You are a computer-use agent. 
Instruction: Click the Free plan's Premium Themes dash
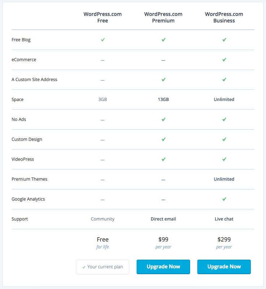pyautogui.click(x=103, y=180)
